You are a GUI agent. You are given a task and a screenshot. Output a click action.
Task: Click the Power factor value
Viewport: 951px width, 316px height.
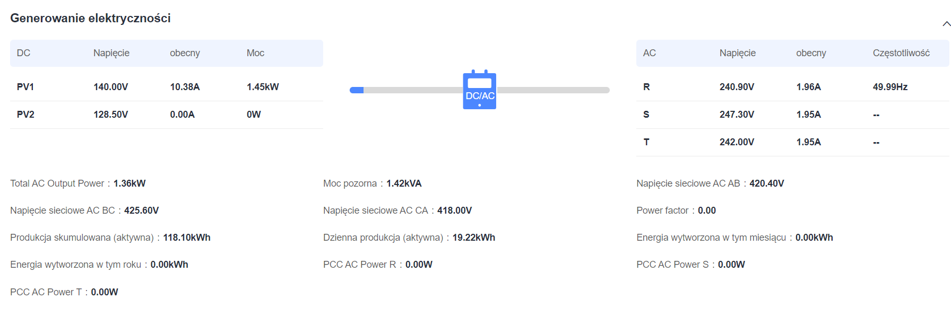[x=707, y=210]
